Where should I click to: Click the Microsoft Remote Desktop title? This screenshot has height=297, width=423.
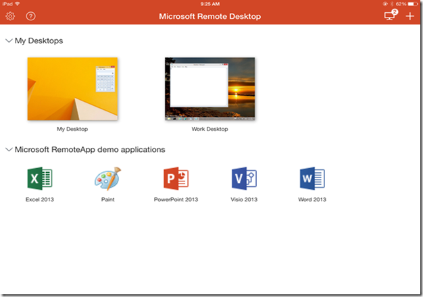pos(210,16)
